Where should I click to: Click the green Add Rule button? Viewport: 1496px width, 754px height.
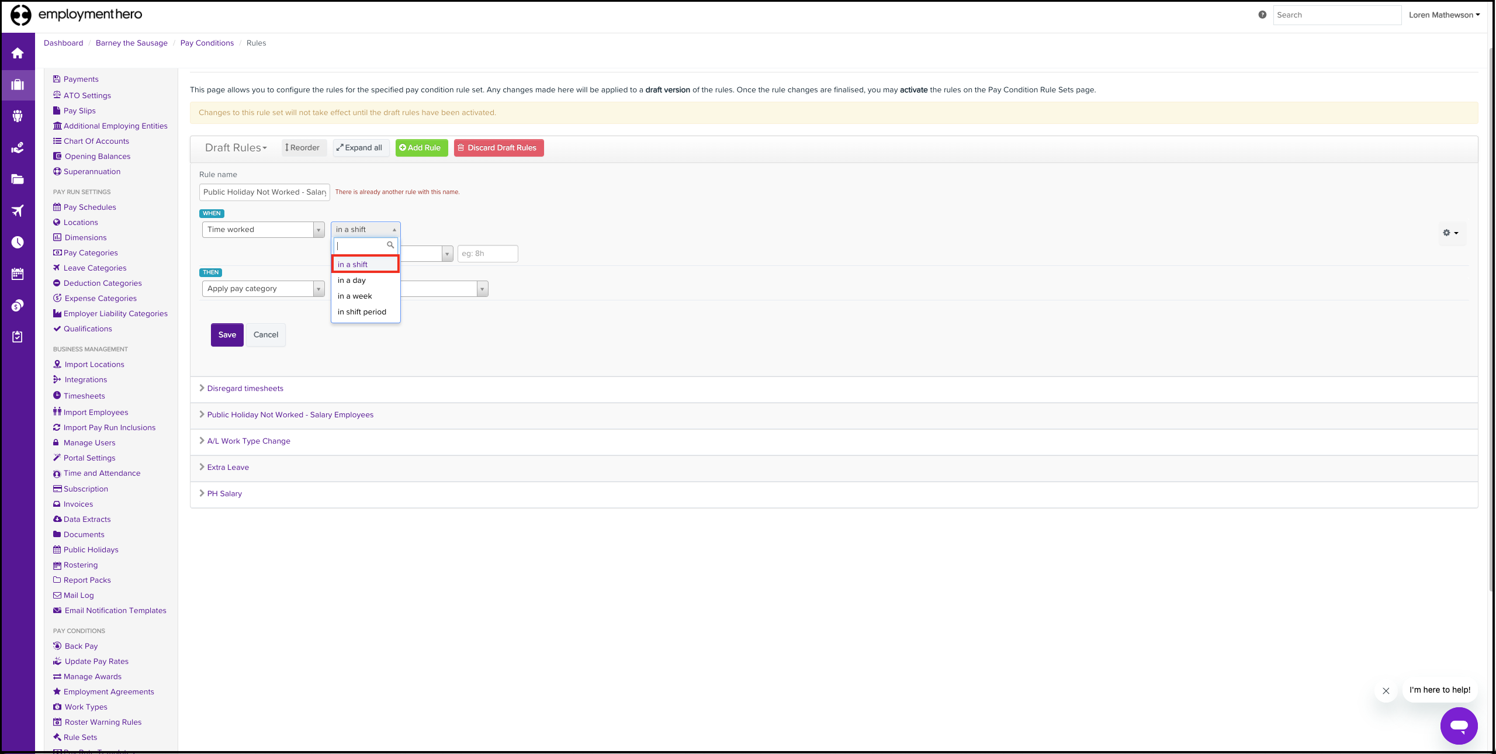(x=421, y=148)
